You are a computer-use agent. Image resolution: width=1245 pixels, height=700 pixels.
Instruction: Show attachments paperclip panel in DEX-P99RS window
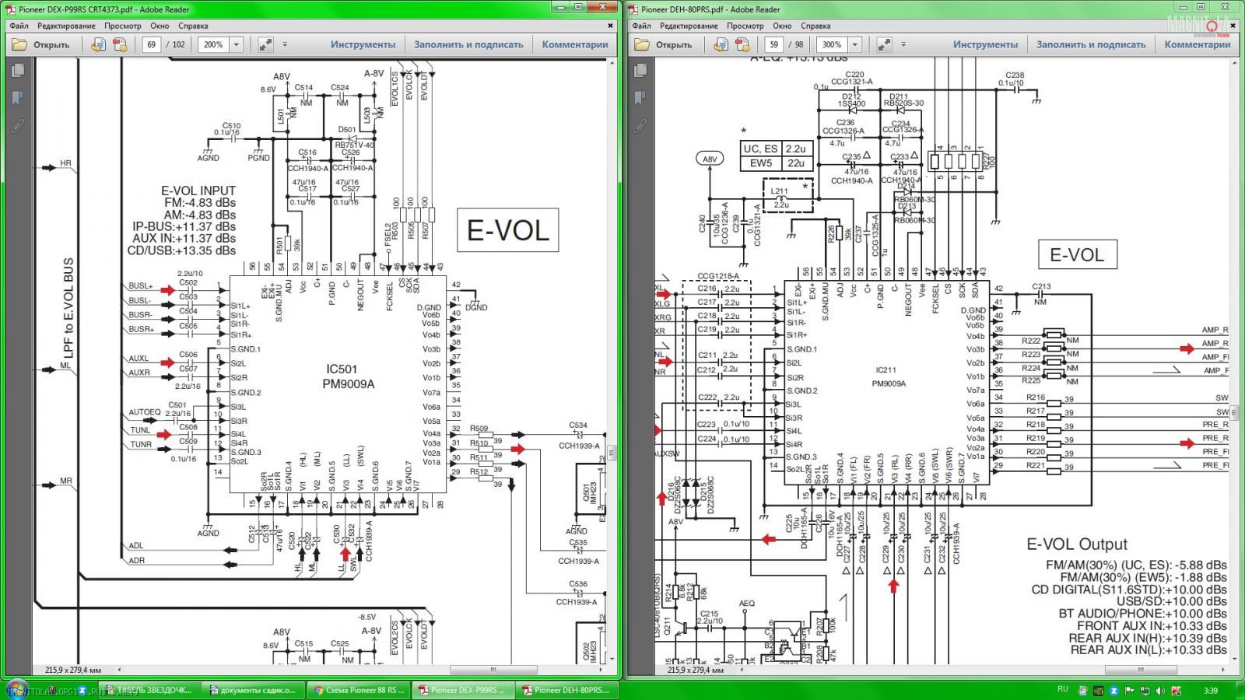17,125
